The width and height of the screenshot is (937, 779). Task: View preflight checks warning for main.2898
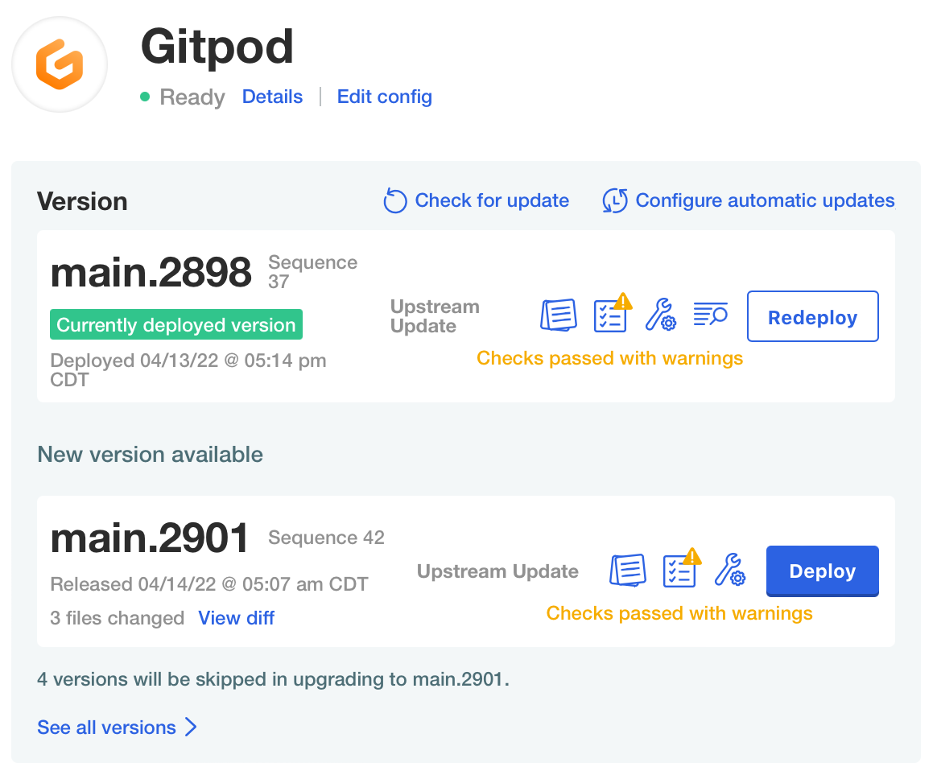click(x=610, y=316)
